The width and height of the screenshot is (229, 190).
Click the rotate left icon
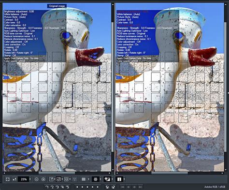[x=107, y=187]
